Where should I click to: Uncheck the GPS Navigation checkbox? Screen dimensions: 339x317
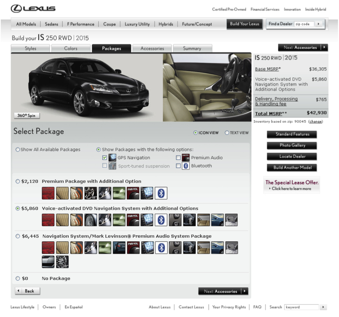[x=105, y=157]
